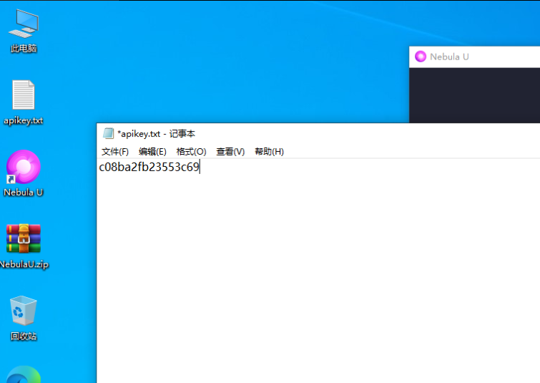The width and height of the screenshot is (540, 383).
Task: Click the Nebula U window logo icon
Action: 421,57
